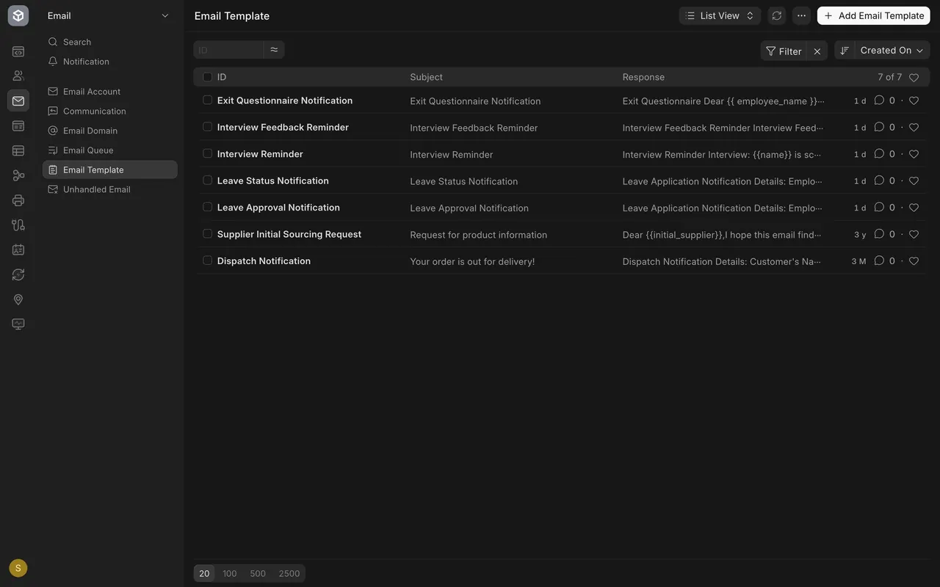Click the mail icon in left rail
Viewport: 940px width, 587px height.
(x=18, y=101)
